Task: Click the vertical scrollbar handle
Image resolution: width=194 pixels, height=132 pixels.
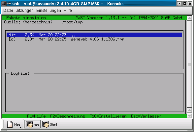Action: (x=189, y=64)
